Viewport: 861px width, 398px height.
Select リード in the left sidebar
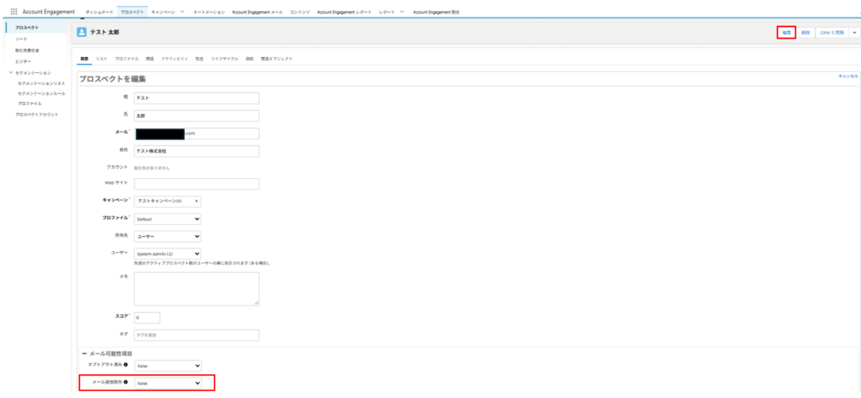point(21,39)
